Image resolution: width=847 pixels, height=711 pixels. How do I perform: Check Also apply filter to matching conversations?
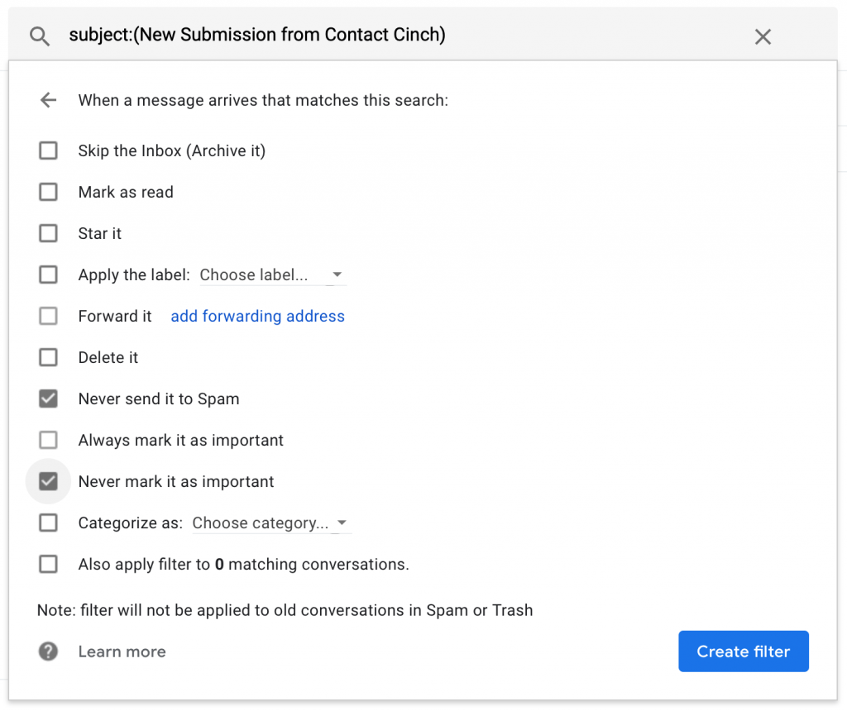click(49, 564)
